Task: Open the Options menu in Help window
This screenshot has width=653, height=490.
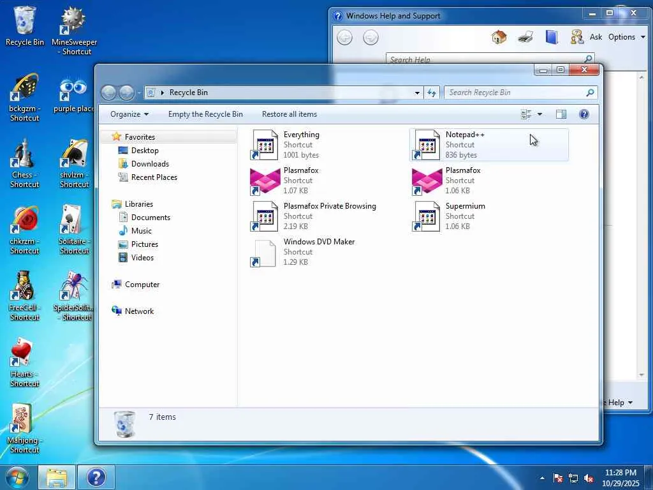Action: pyautogui.click(x=626, y=37)
